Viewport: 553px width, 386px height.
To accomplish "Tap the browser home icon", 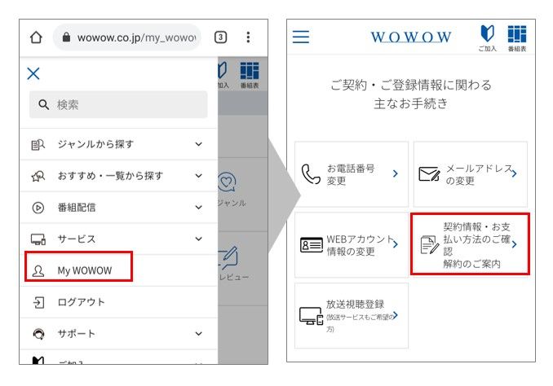I will pyautogui.click(x=36, y=37).
